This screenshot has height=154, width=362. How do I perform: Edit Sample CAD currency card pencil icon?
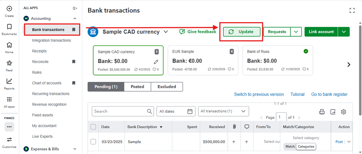coord(156,62)
